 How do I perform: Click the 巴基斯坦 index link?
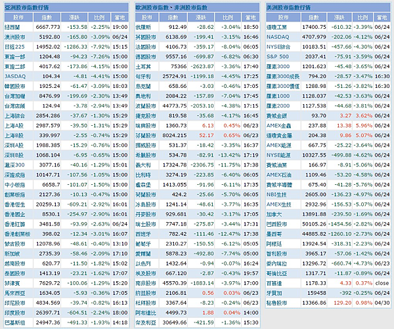(15, 322)
